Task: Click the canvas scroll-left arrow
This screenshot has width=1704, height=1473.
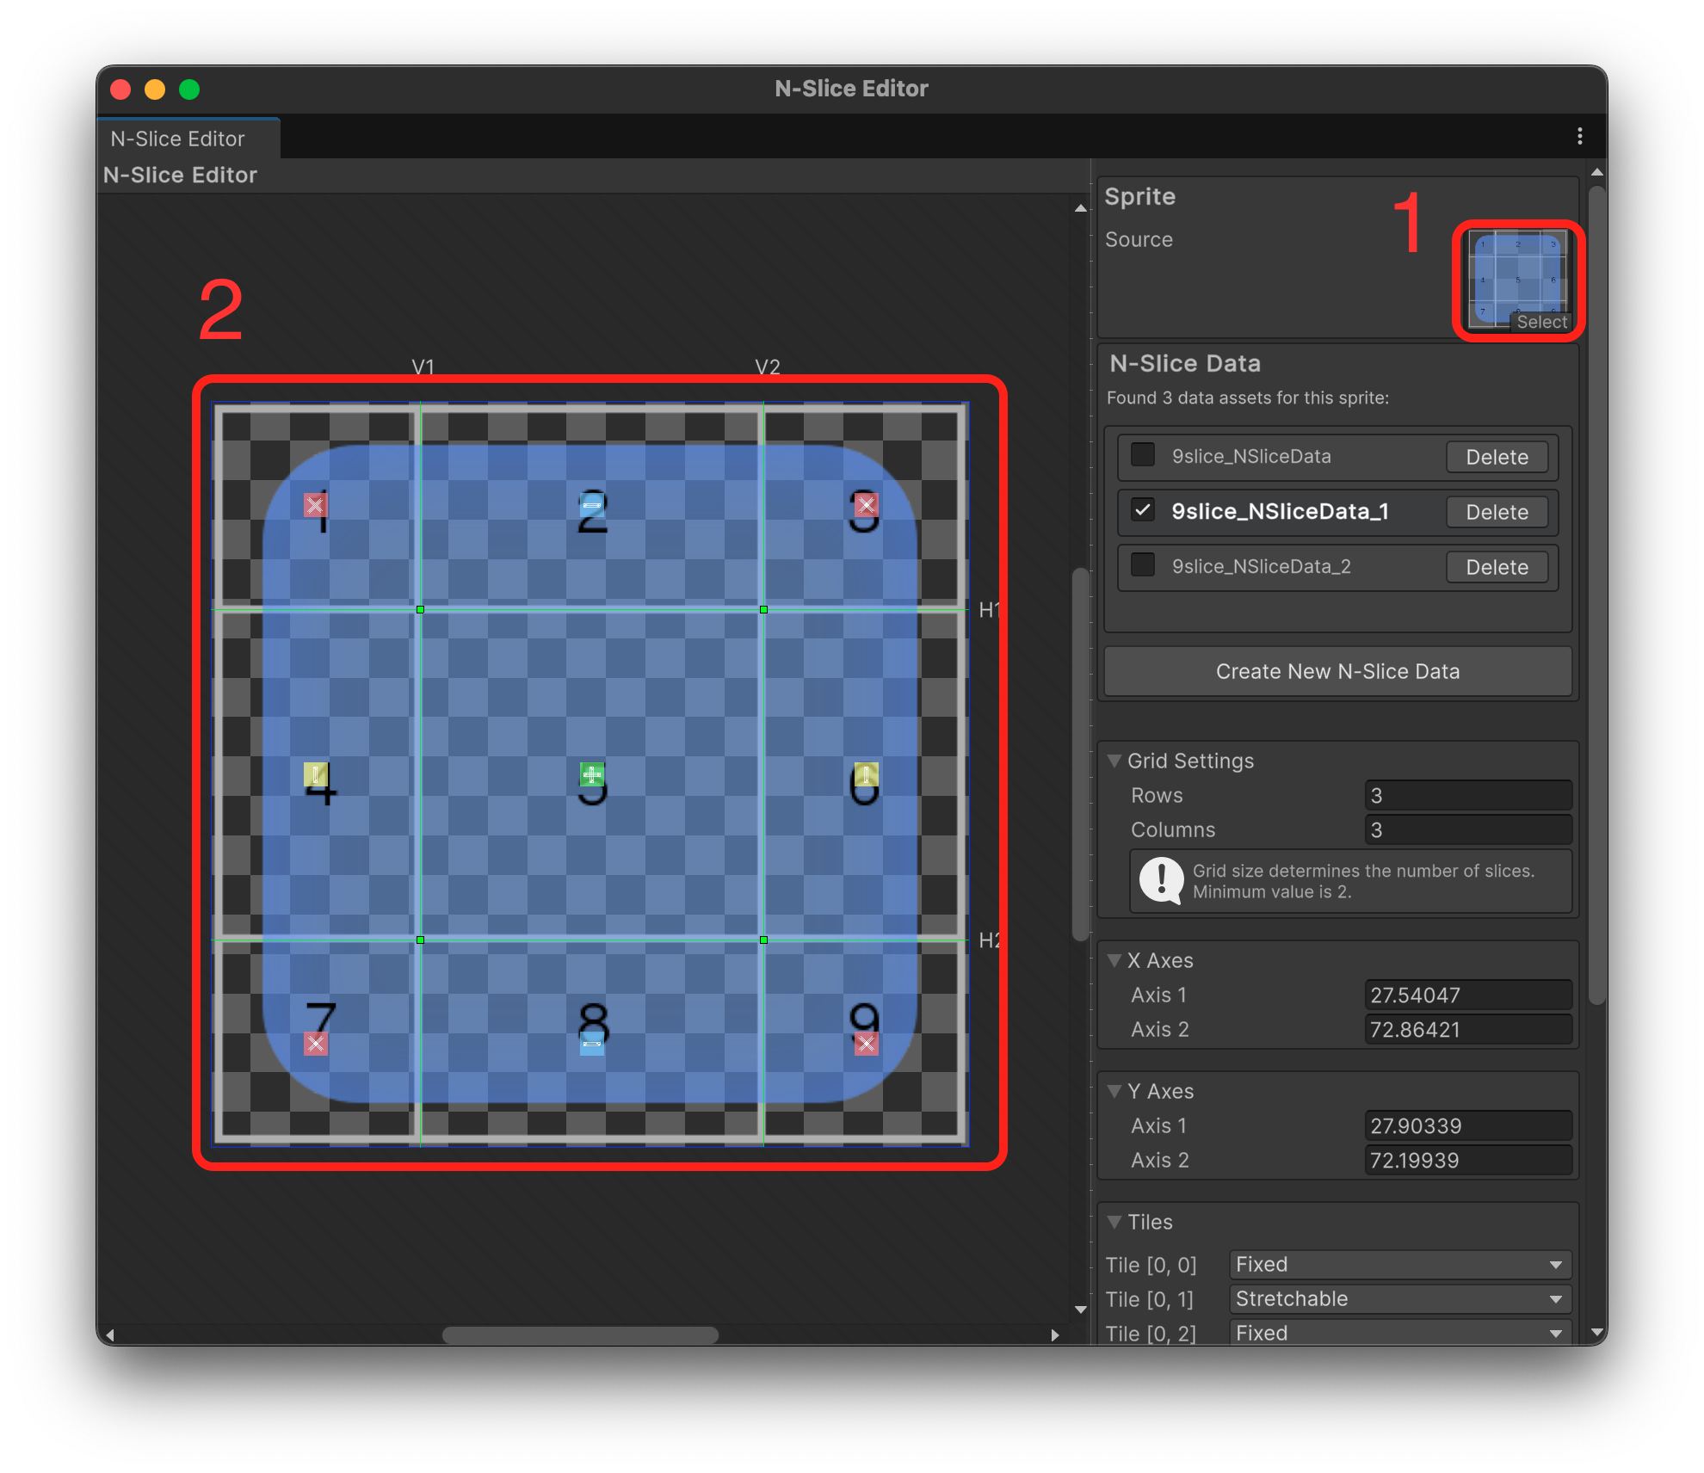Action: pos(109,1335)
